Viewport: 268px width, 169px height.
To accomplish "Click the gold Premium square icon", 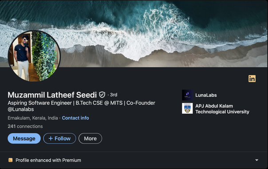I will (10, 160).
